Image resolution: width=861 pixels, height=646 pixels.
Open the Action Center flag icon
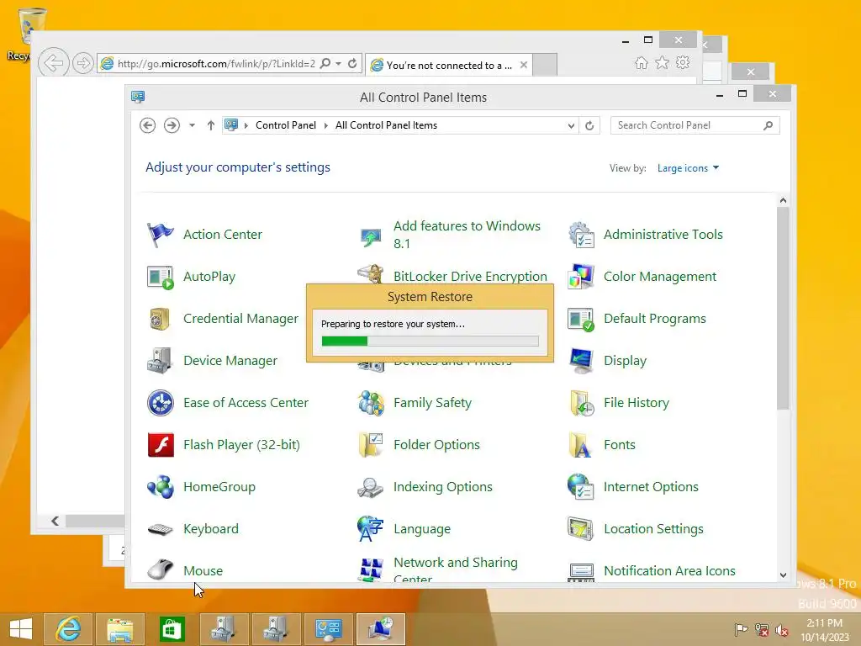(x=161, y=235)
